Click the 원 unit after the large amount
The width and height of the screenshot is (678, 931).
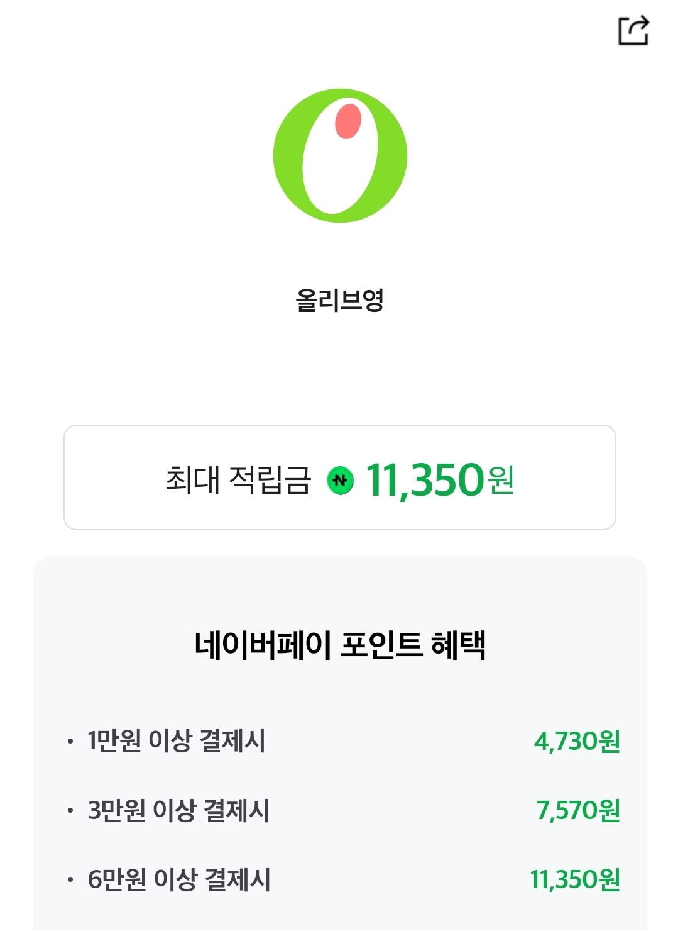coord(501,481)
